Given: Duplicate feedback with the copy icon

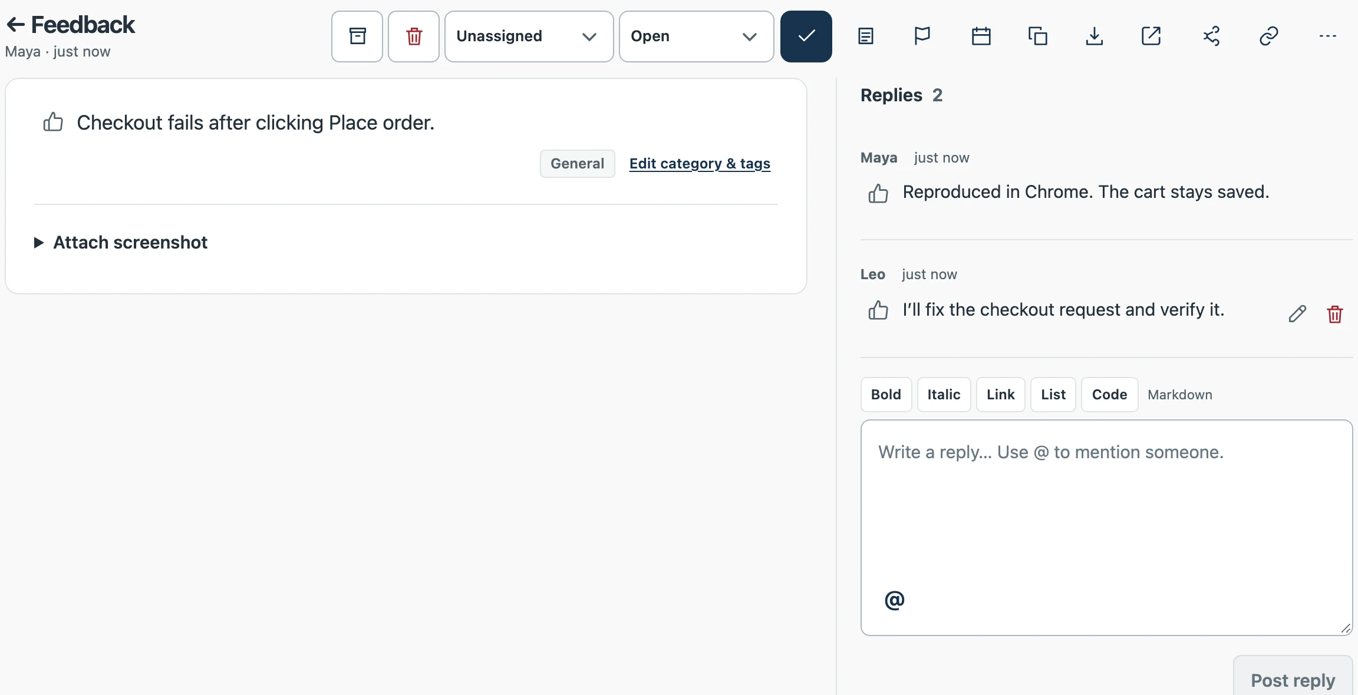Looking at the screenshot, I should click(1038, 37).
